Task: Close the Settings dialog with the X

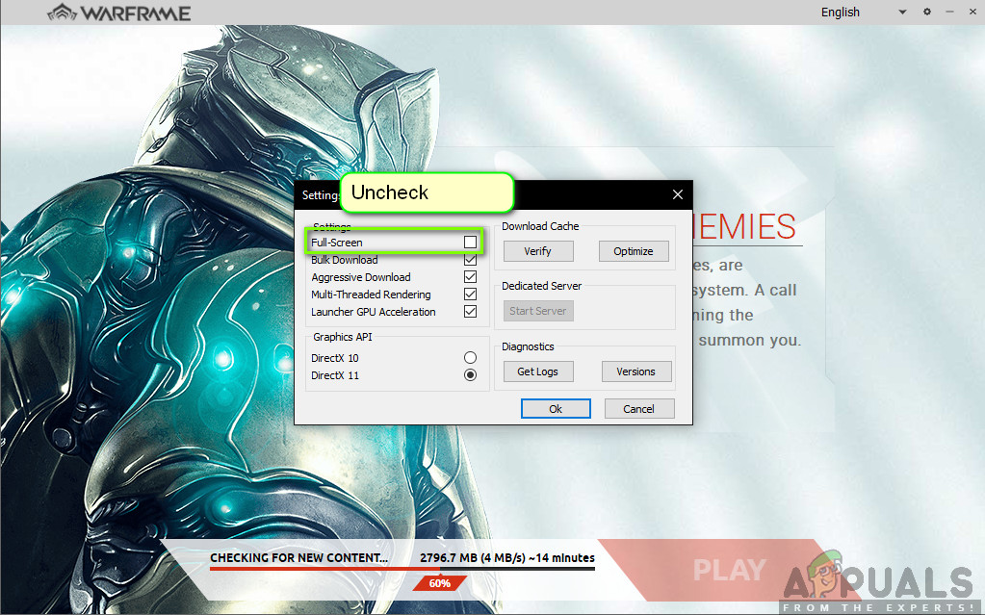Action: (677, 193)
